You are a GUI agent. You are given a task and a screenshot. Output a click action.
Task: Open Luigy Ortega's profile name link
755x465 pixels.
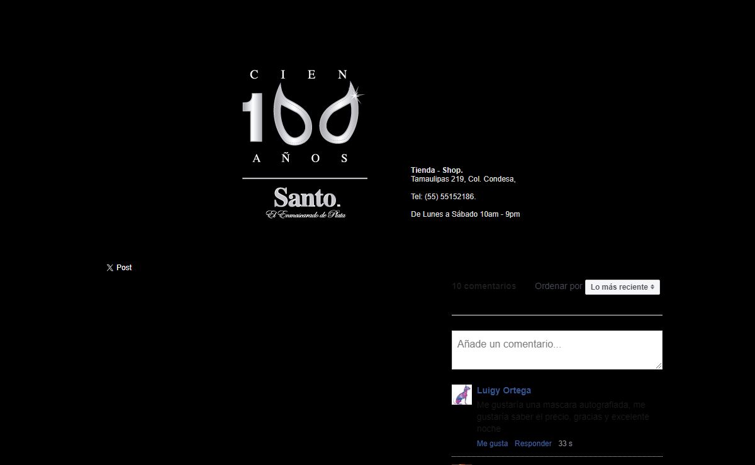coord(504,390)
